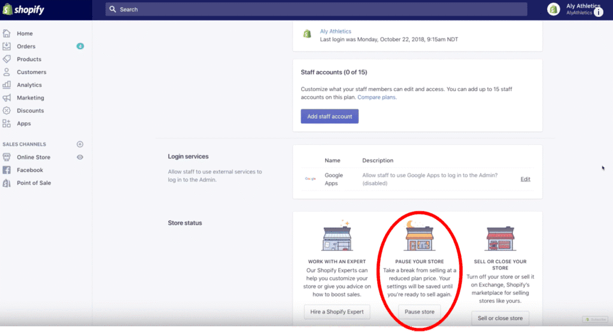View online store via eye icon
The width and height of the screenshot is (613, 332).
point(80,157)
